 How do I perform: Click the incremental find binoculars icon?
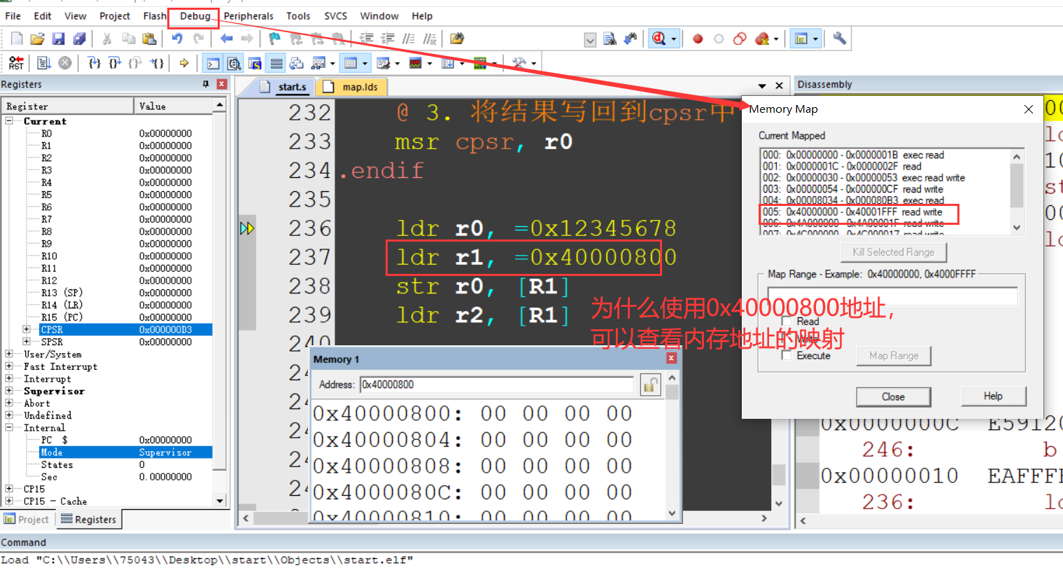click(631, 39)
